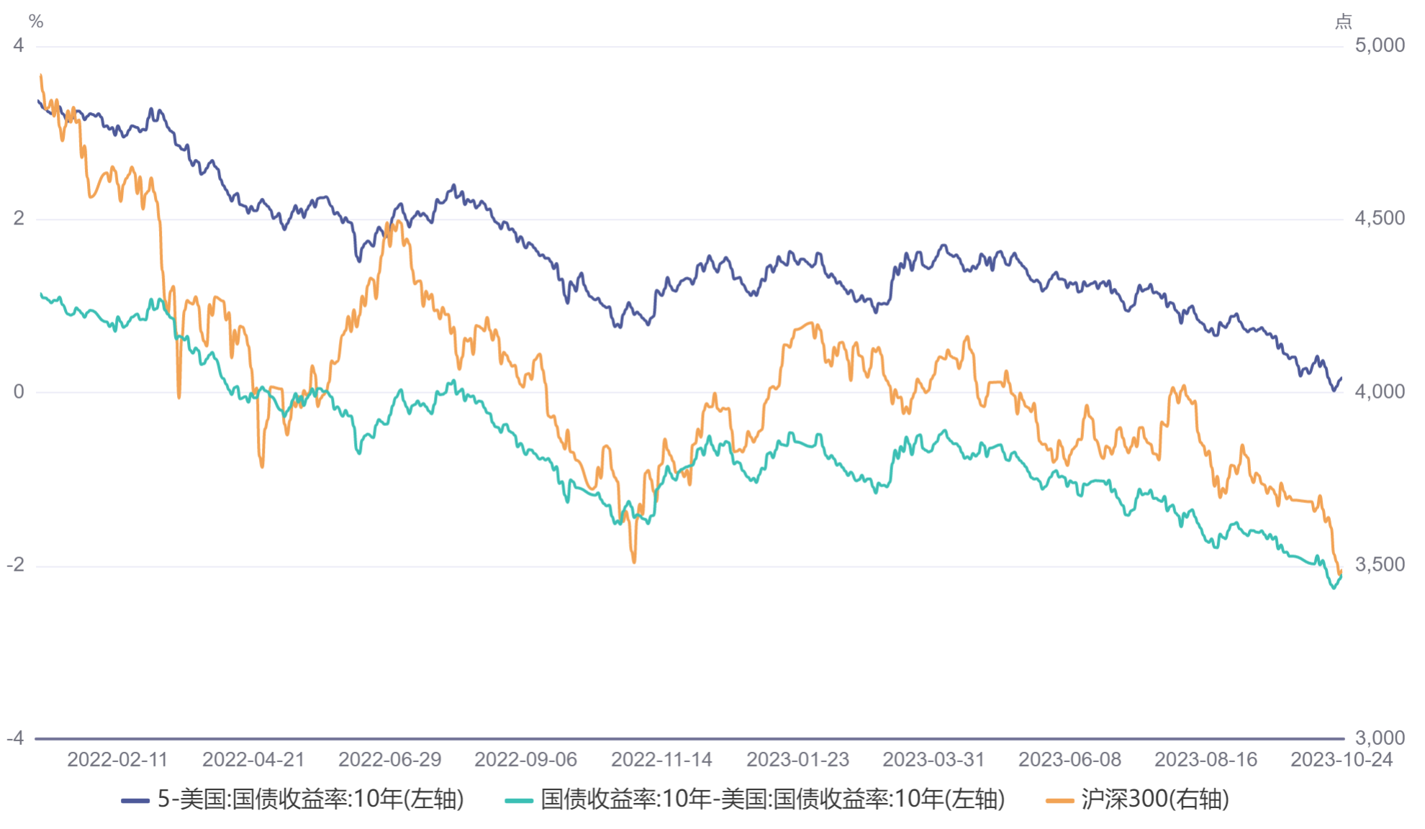Click the 2022-06-29 date axis label
The image size is (1425, 829).
tap(389, 760)
